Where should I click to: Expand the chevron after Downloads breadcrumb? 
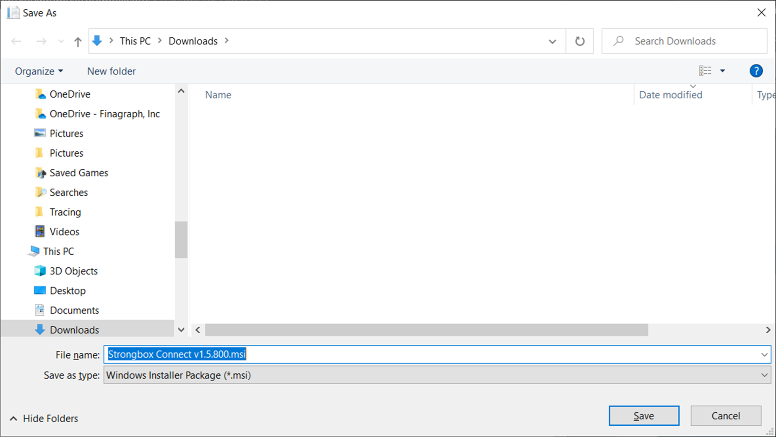coord(227,41)
